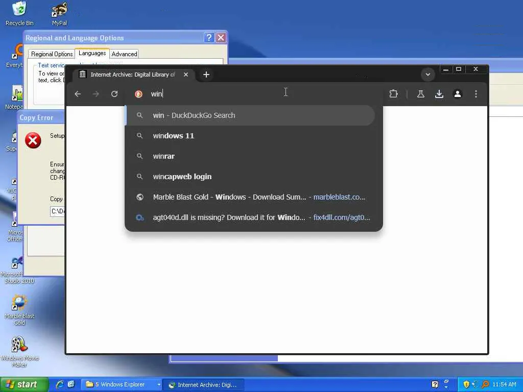Switch to Regional Options tab
The width and height of the screenshot is (523, 392).
tap(52, 54)
